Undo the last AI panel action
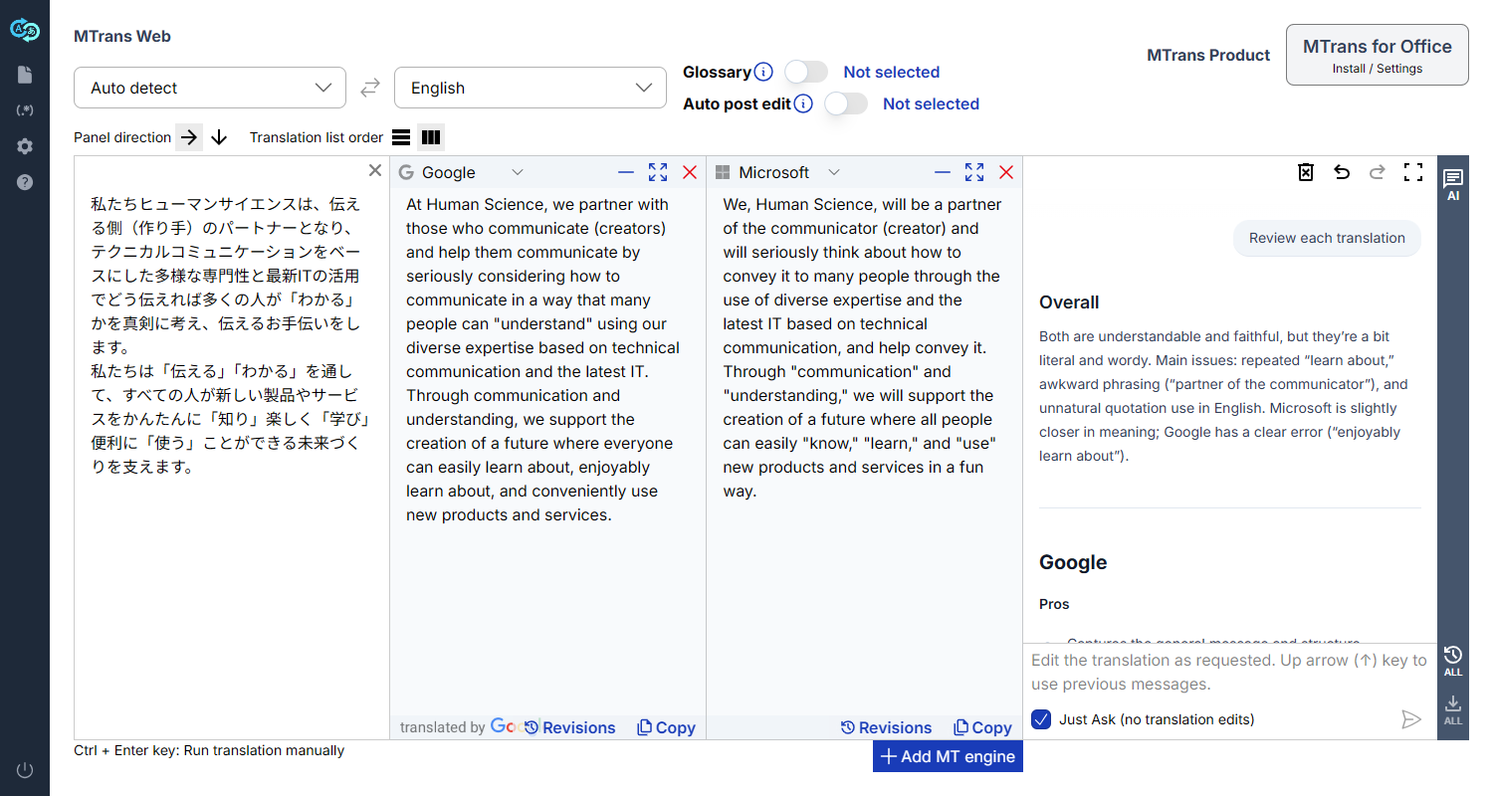 1342,172
